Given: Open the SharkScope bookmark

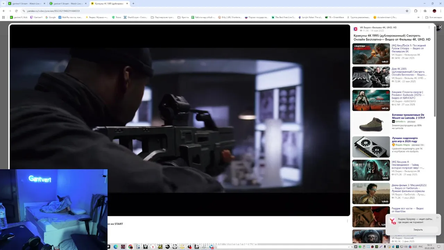Looking at the screenshot, I should (x=136, y=17).
